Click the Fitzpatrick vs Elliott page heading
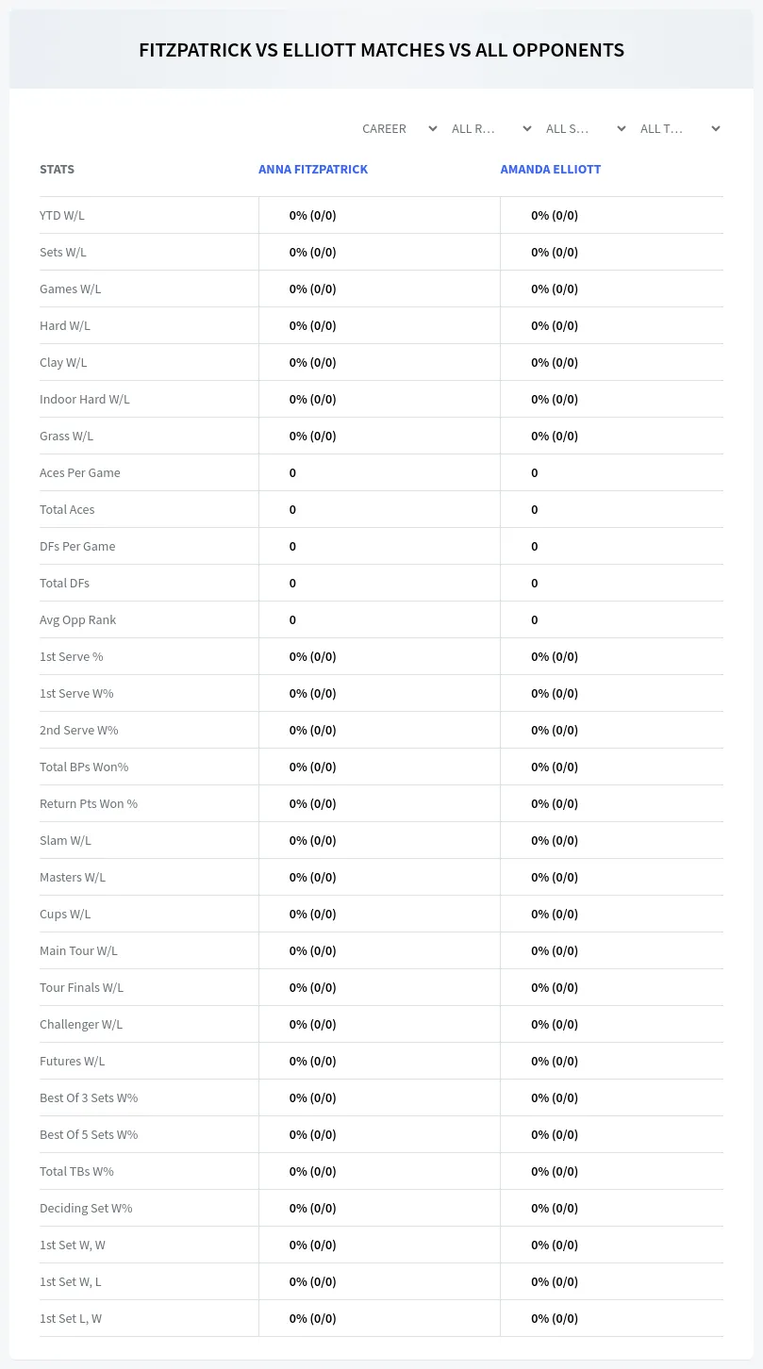This screenshot has height=1369, width=763. coord(381,50)
